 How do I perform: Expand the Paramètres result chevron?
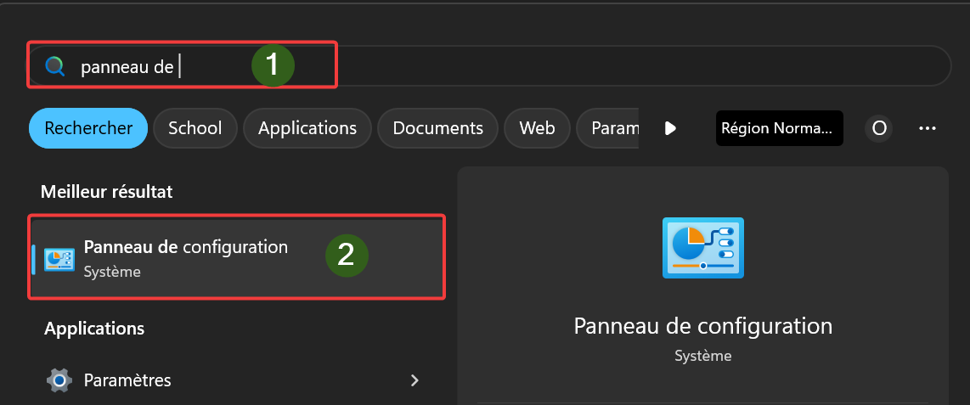[x=415, y=380]
